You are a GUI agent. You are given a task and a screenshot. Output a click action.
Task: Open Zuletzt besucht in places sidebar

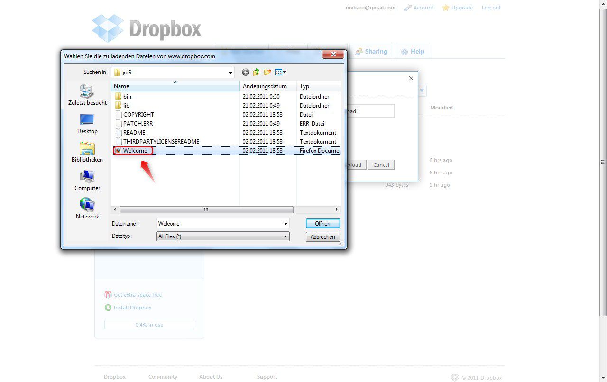click(87, 95)
